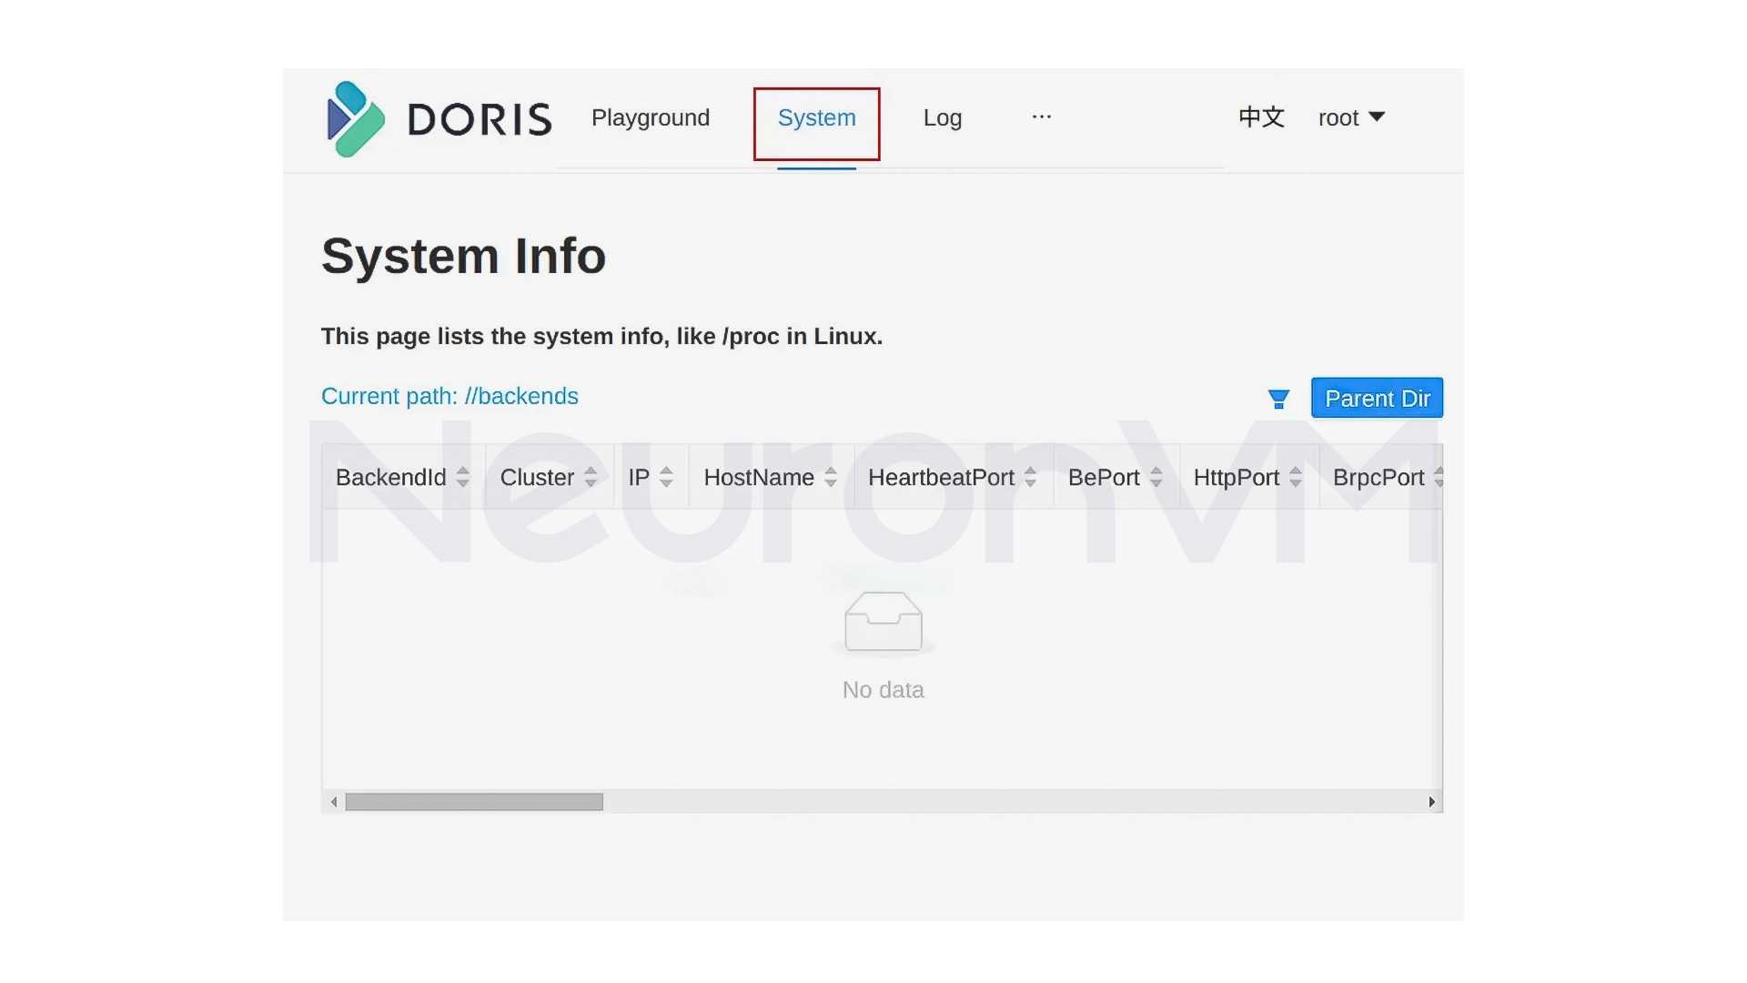Sort by the HttpPort column arrows
The width and height of the screenshot is (1747, 983).
[1295, 476]
